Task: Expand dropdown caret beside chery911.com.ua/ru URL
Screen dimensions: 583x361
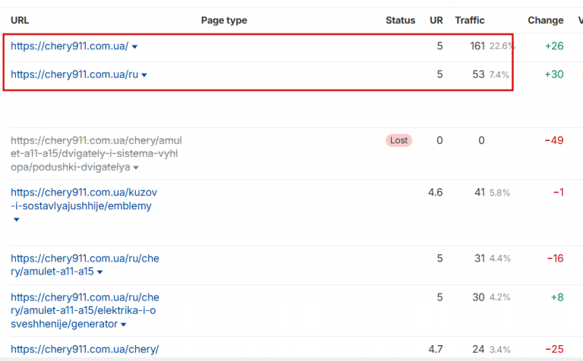Action: click(x=144, y=75)
